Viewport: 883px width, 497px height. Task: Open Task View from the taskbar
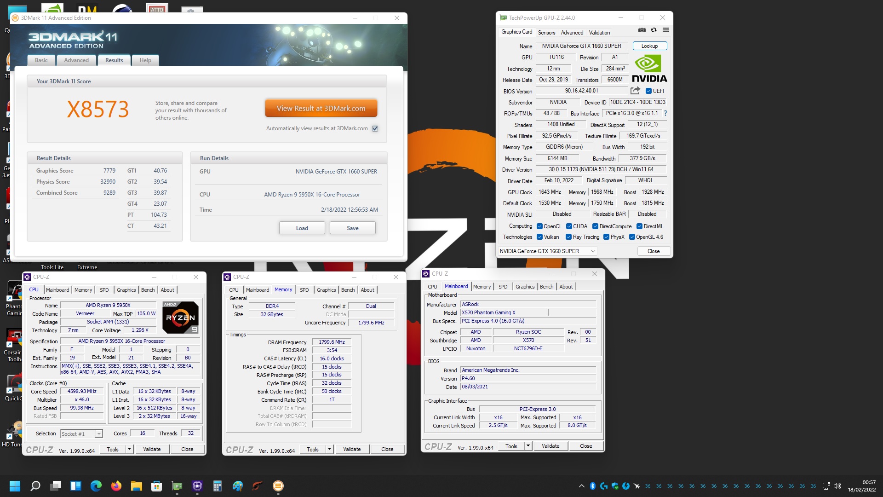pyautogui.click(x=56, y=486)
